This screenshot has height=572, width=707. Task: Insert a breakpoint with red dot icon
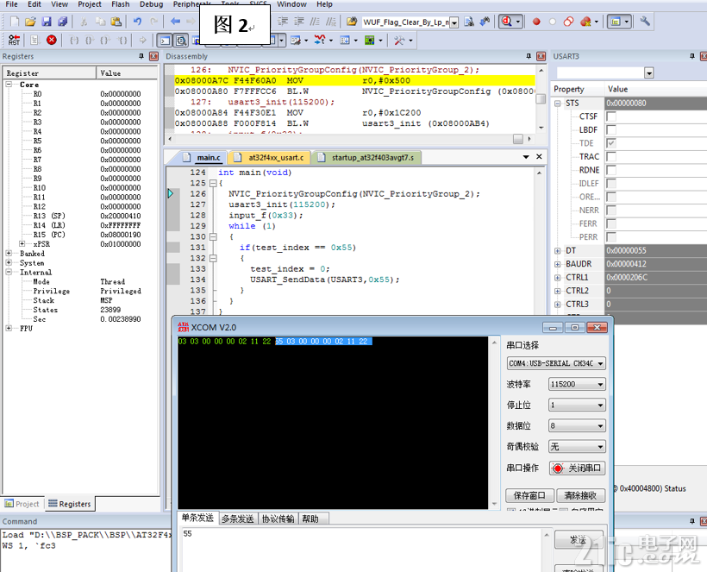click(536, 22)
